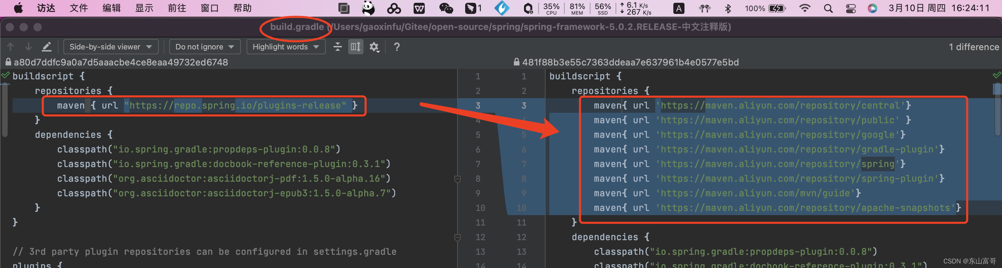The height and width of the screenshot is (268, 1002).
Task: Click left pane green checkmark inspection icon
Action: [x=6, y=75]
